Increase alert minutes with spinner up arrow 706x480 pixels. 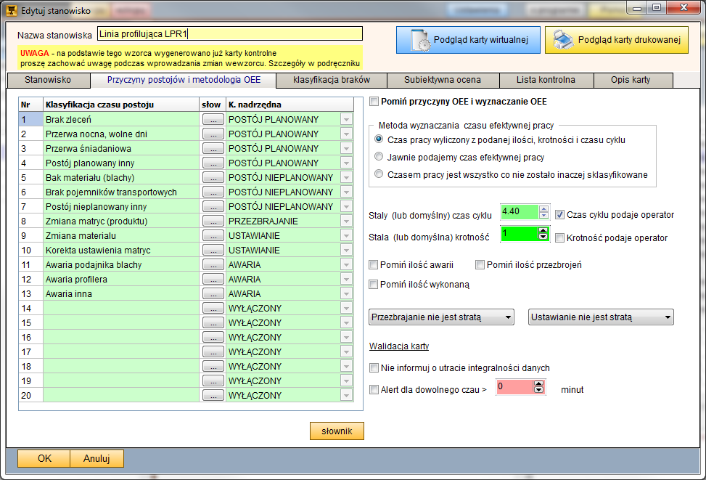538,383
